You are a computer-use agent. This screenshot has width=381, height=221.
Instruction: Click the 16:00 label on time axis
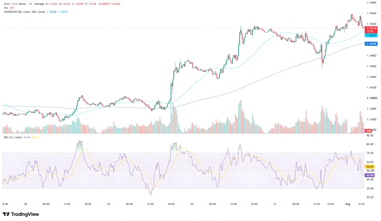[330, 204]
